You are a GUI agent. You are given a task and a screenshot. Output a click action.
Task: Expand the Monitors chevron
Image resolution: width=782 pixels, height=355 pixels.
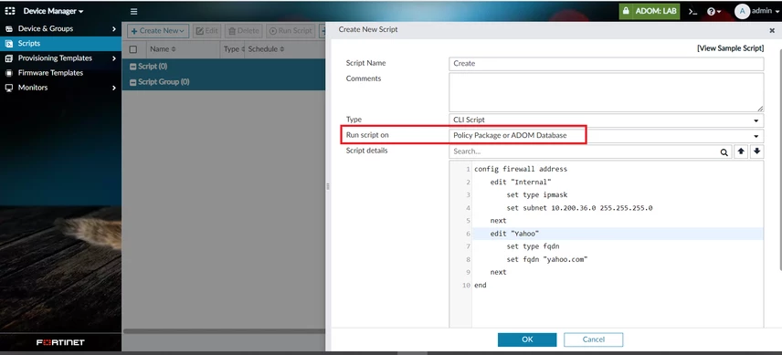[114, 88]
